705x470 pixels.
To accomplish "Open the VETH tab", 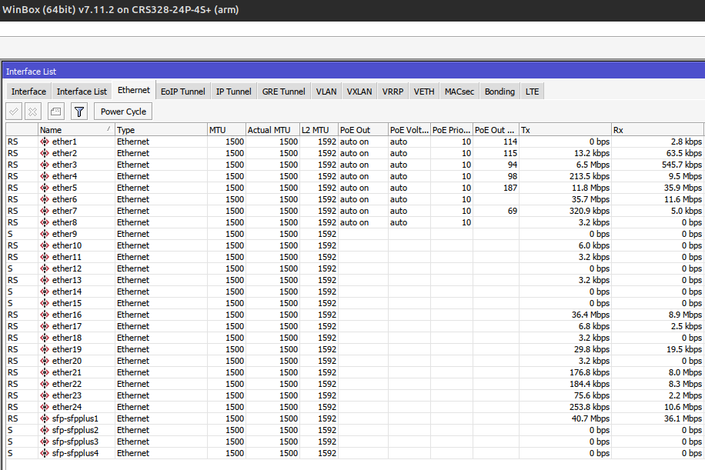I will 424,92.
